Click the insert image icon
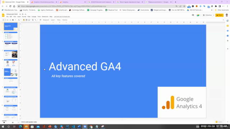This screenshot has height=129, width=230. coord(29,20)
